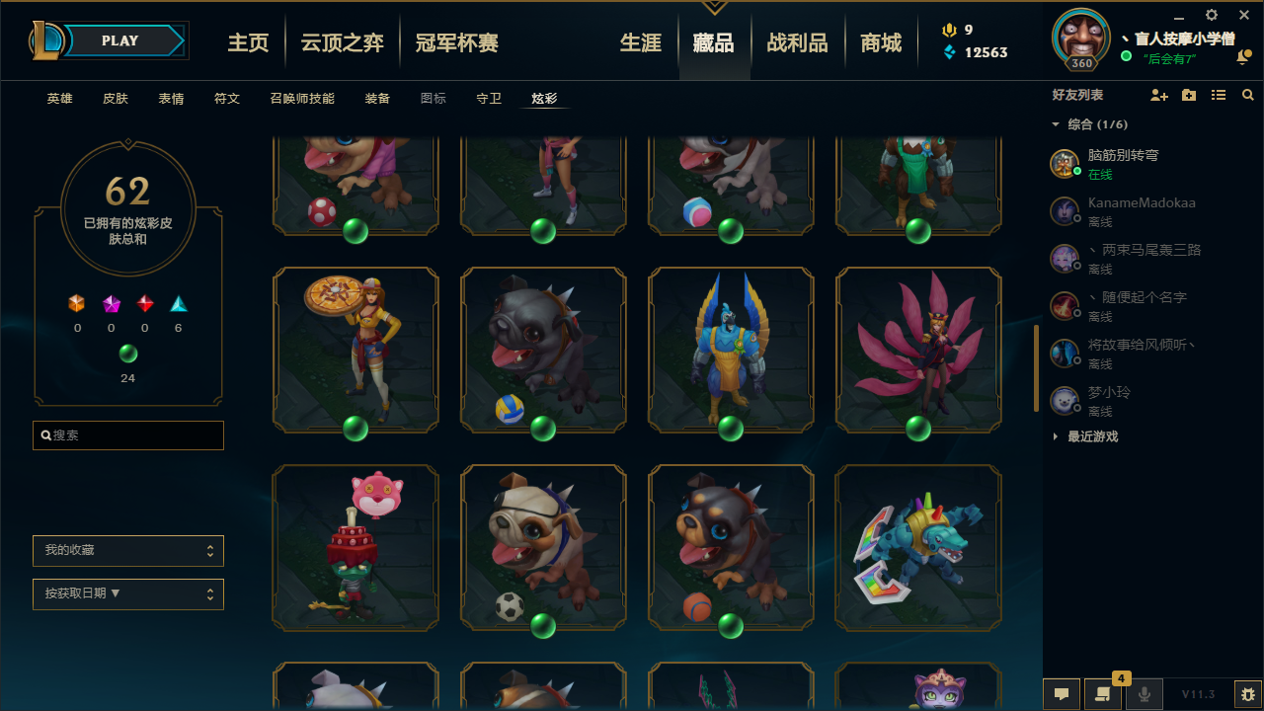Click the collection vertical scrollbar

pyautogui.click(x=1036, y=368)
